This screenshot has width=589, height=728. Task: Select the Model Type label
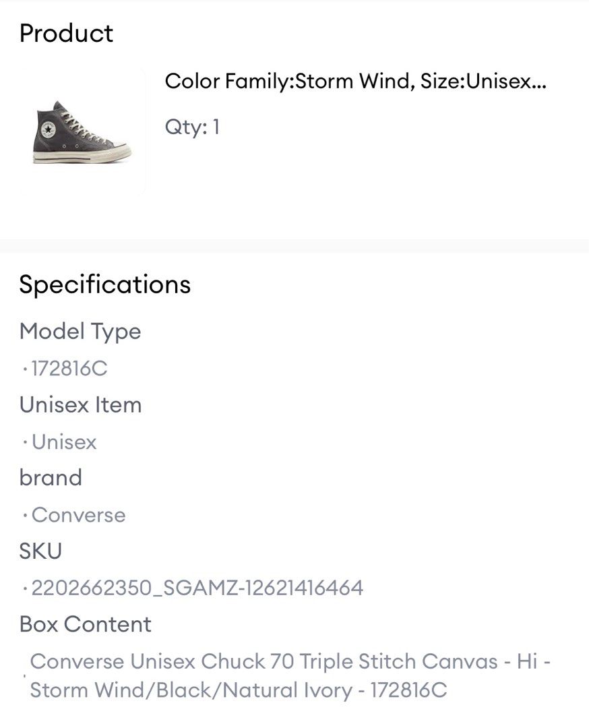point(80,332)
